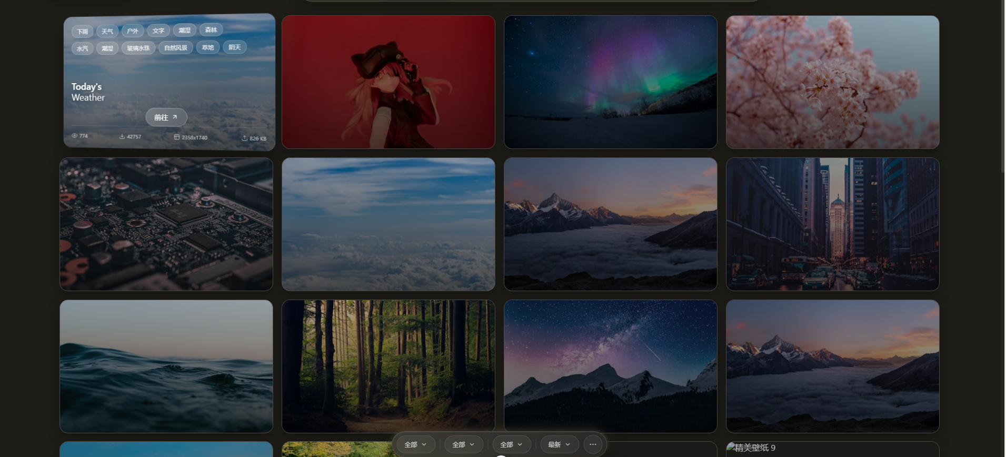Open the more options ellipsis button

[593, 444]
